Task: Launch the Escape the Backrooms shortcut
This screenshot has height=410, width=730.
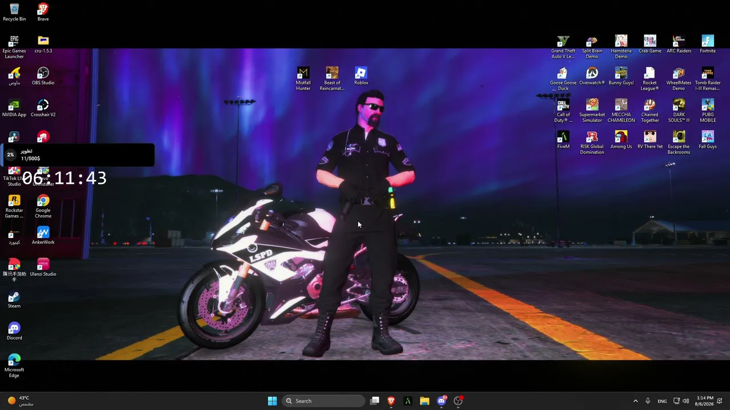Action: [x=679, y=142]
